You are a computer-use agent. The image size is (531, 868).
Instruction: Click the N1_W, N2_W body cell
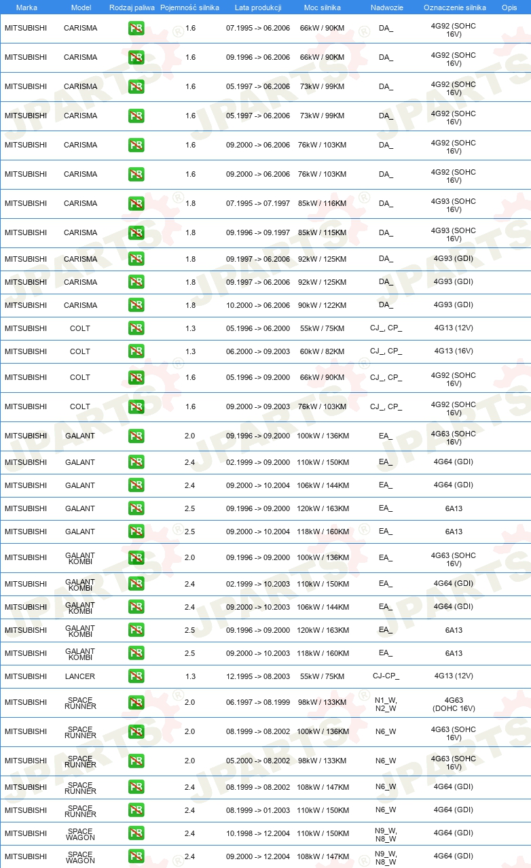(x=386, y=704)
